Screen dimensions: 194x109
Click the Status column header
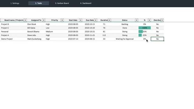(125, 20)
